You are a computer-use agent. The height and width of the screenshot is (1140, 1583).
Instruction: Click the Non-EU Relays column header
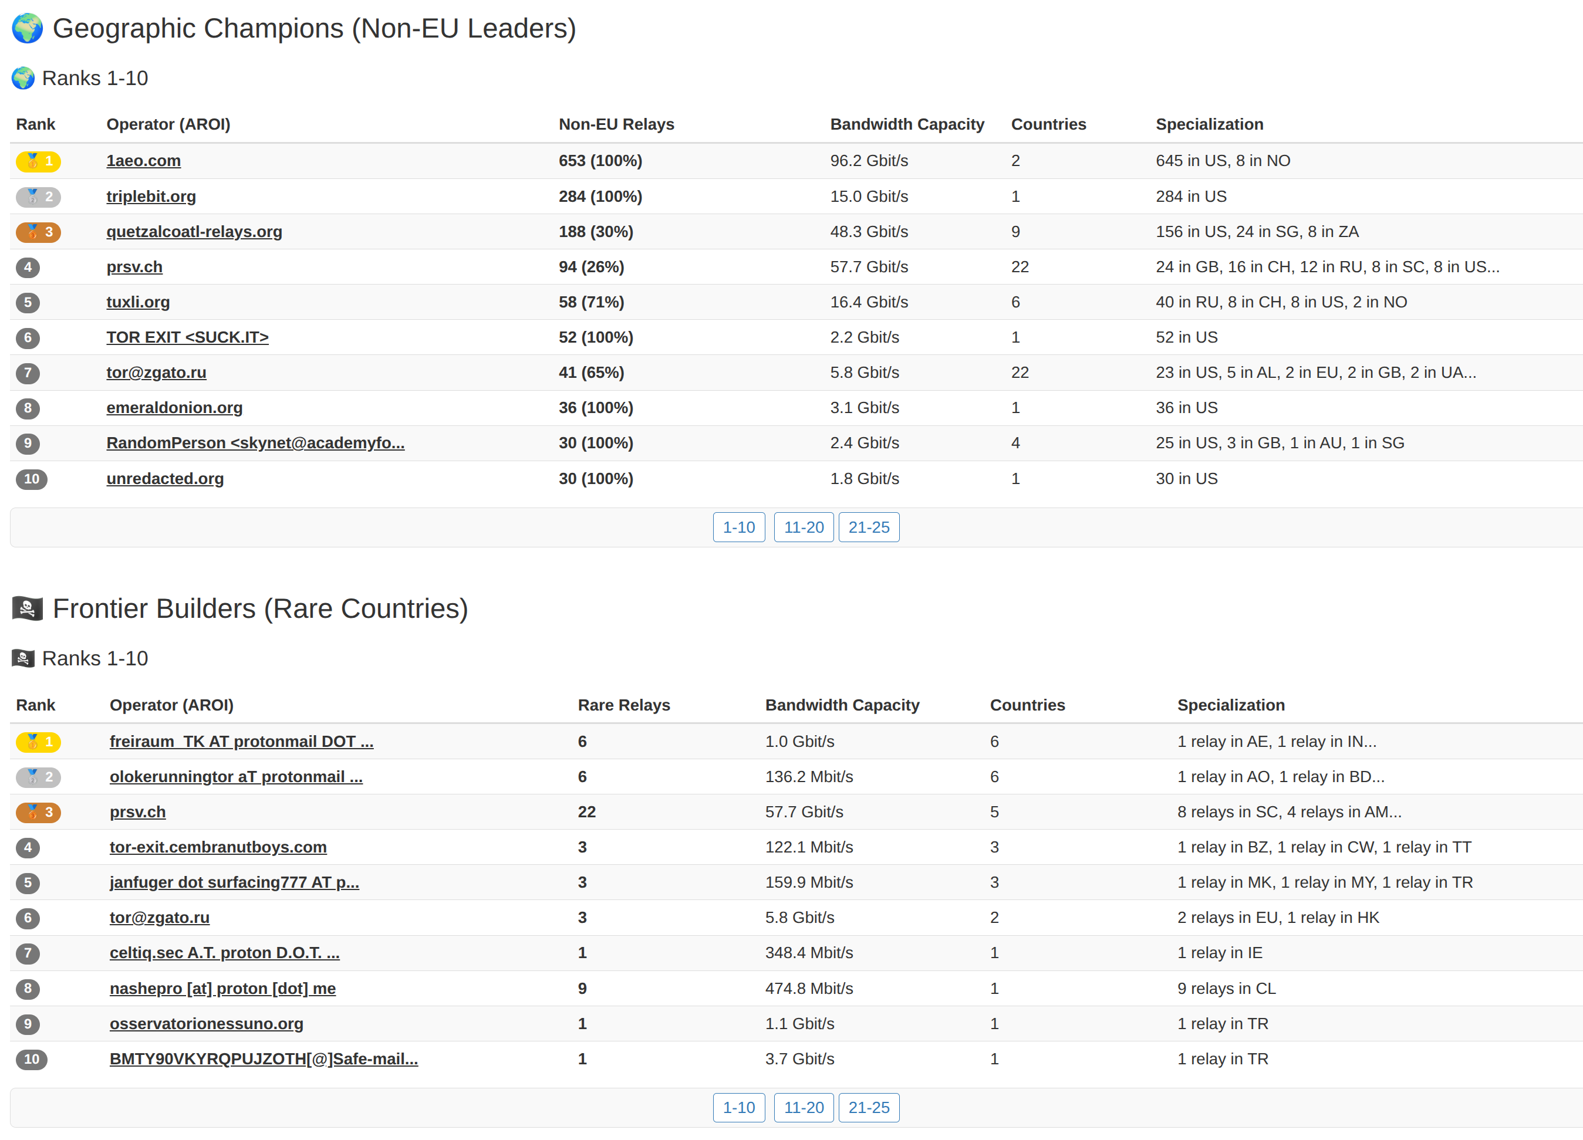[616, 124]
